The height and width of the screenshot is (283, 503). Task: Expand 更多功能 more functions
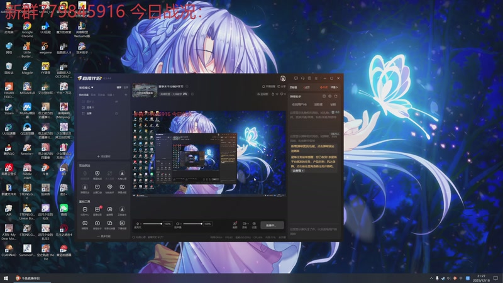click(104, 236)
